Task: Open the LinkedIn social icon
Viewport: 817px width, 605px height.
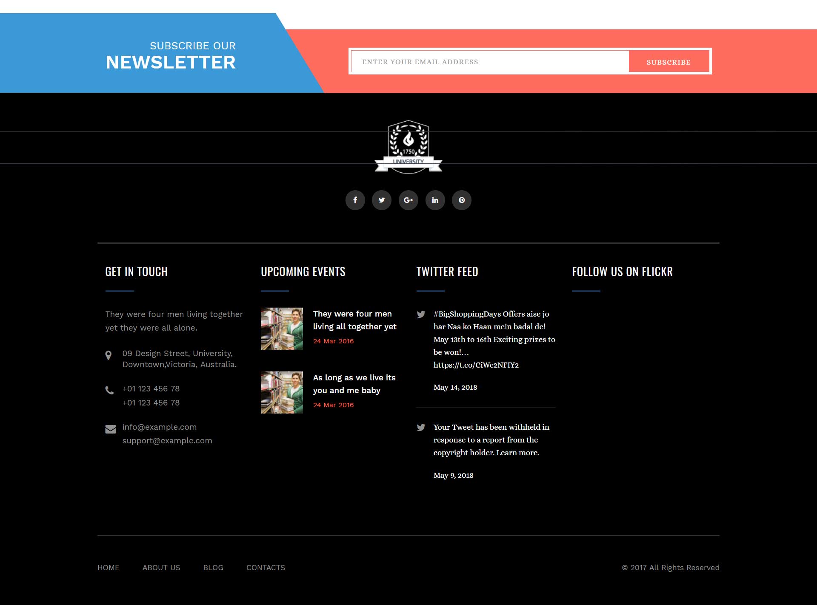Action: 435,200
